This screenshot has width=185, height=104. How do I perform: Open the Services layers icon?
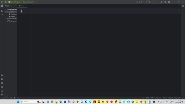(x=2, y=79)
